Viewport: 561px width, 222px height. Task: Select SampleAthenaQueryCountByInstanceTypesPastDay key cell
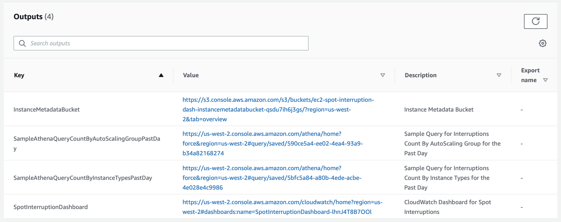click(83, 178)
